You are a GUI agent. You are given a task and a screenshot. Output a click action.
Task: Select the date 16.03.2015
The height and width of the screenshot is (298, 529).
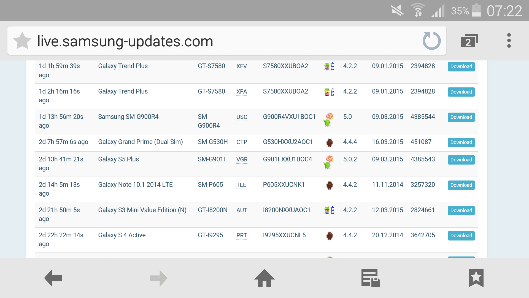388,142
